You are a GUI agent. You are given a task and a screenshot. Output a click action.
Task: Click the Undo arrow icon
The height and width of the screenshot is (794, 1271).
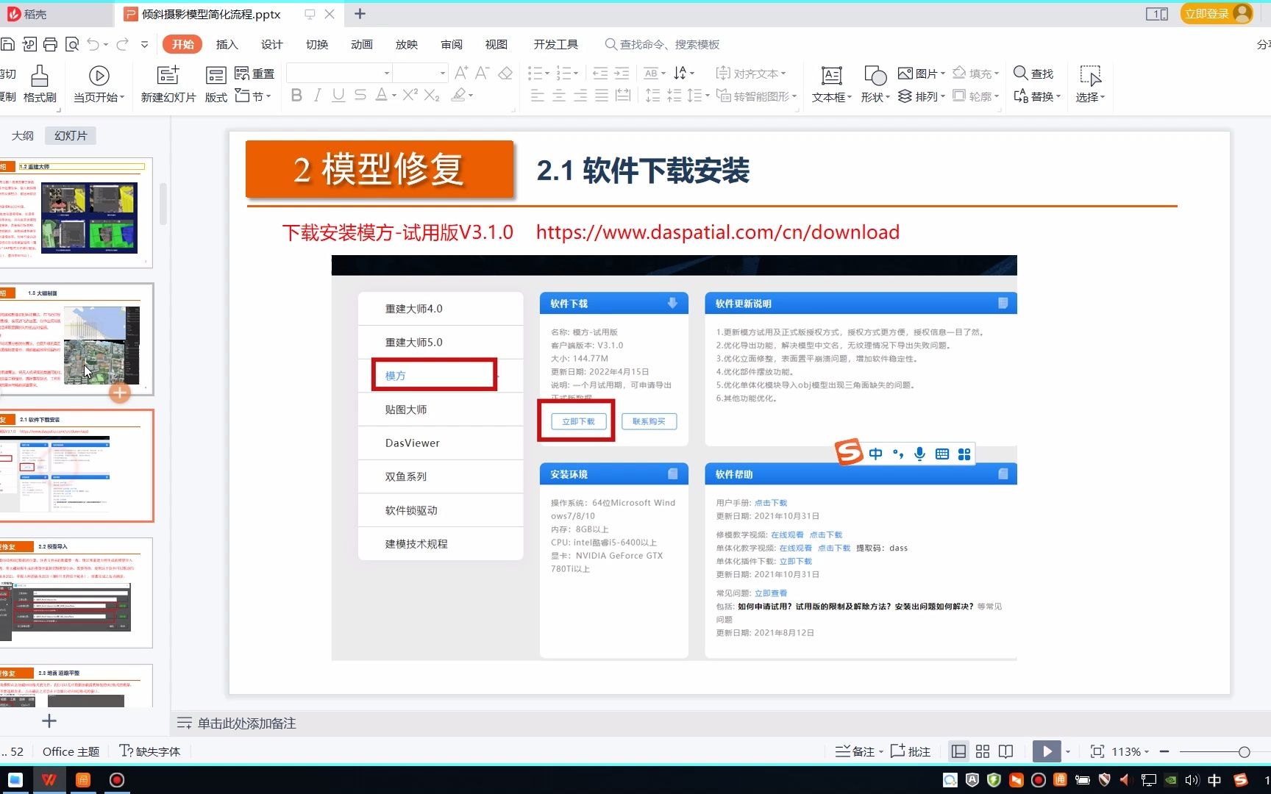pos(93,44)
